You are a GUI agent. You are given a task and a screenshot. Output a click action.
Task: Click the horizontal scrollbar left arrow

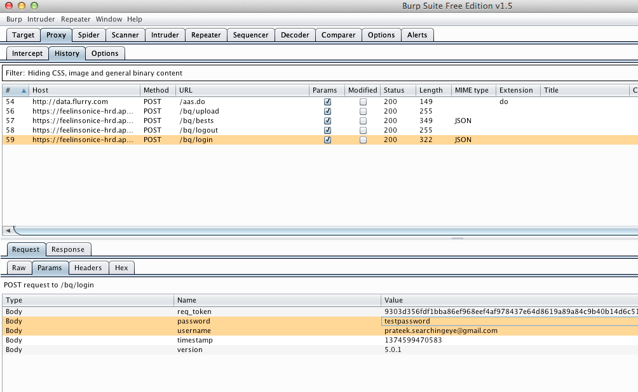pos(7,230)
